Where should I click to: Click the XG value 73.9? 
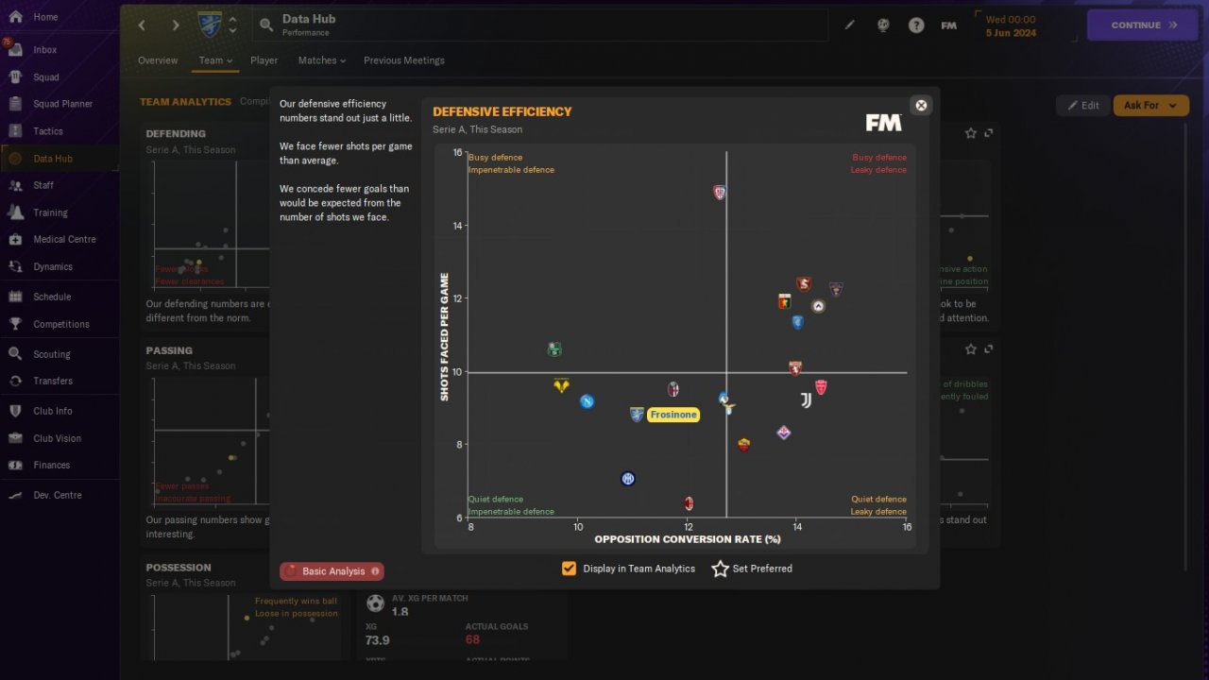pos(378,640)
